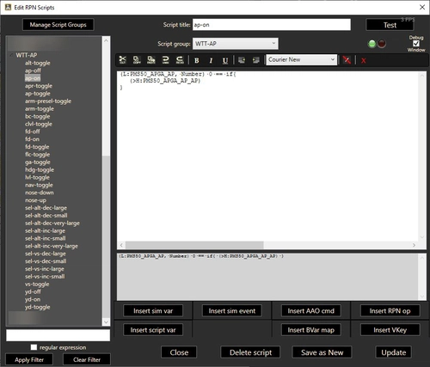Click Insert RPN op button
Screen dimensions: 430x367
(x=390, y=311)
